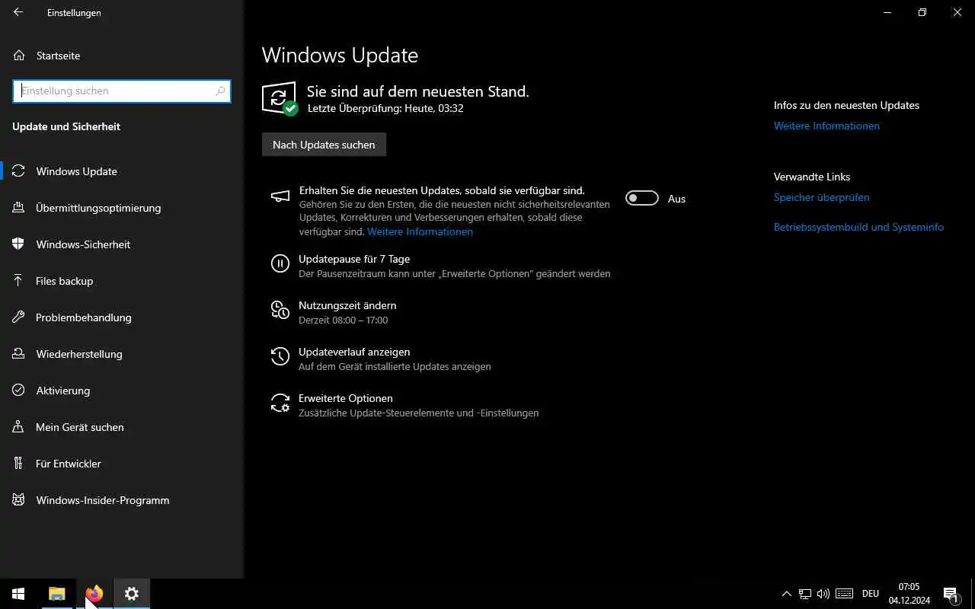This screenshot has width=975, height=609.
Task: Click Nach Updates suchen button
Action: click(x=324, y=145)
